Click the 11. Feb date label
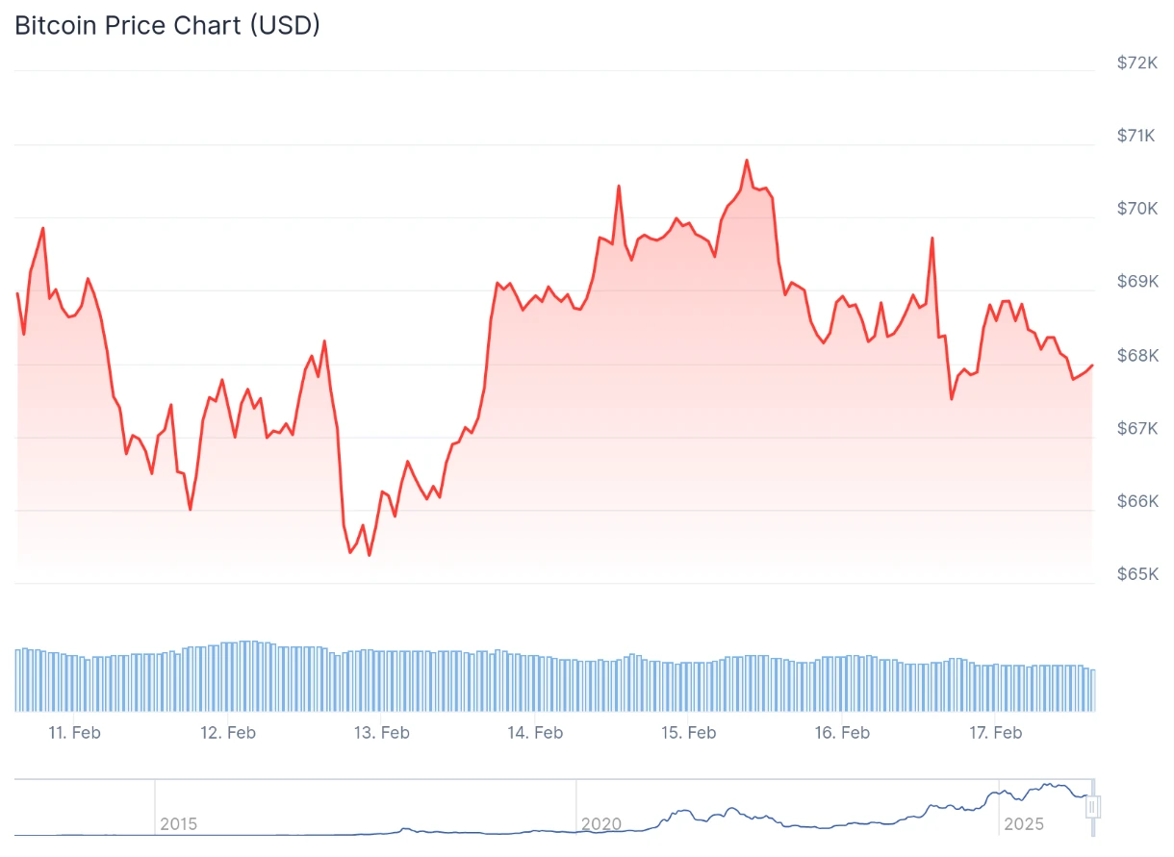Image resolution: width=1174 pixels, height=857 pixels. [x=74, y=733]
